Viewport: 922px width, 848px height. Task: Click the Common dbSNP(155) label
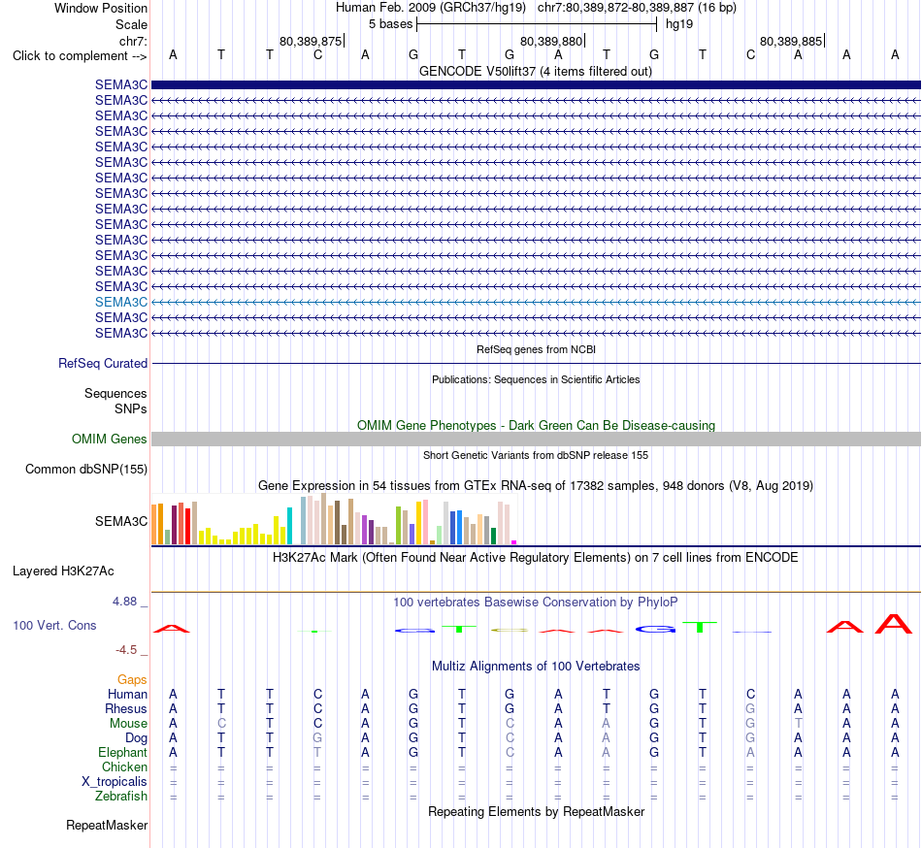point(86,469)
